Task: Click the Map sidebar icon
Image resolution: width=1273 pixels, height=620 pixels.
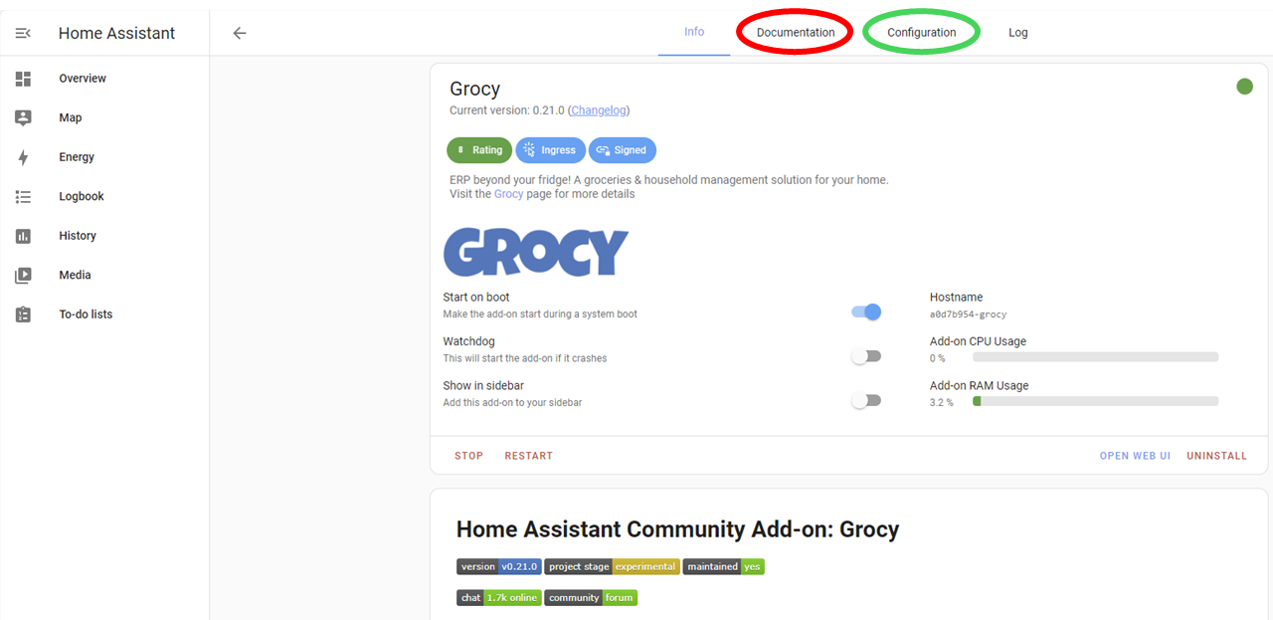Action: point(23,117)
